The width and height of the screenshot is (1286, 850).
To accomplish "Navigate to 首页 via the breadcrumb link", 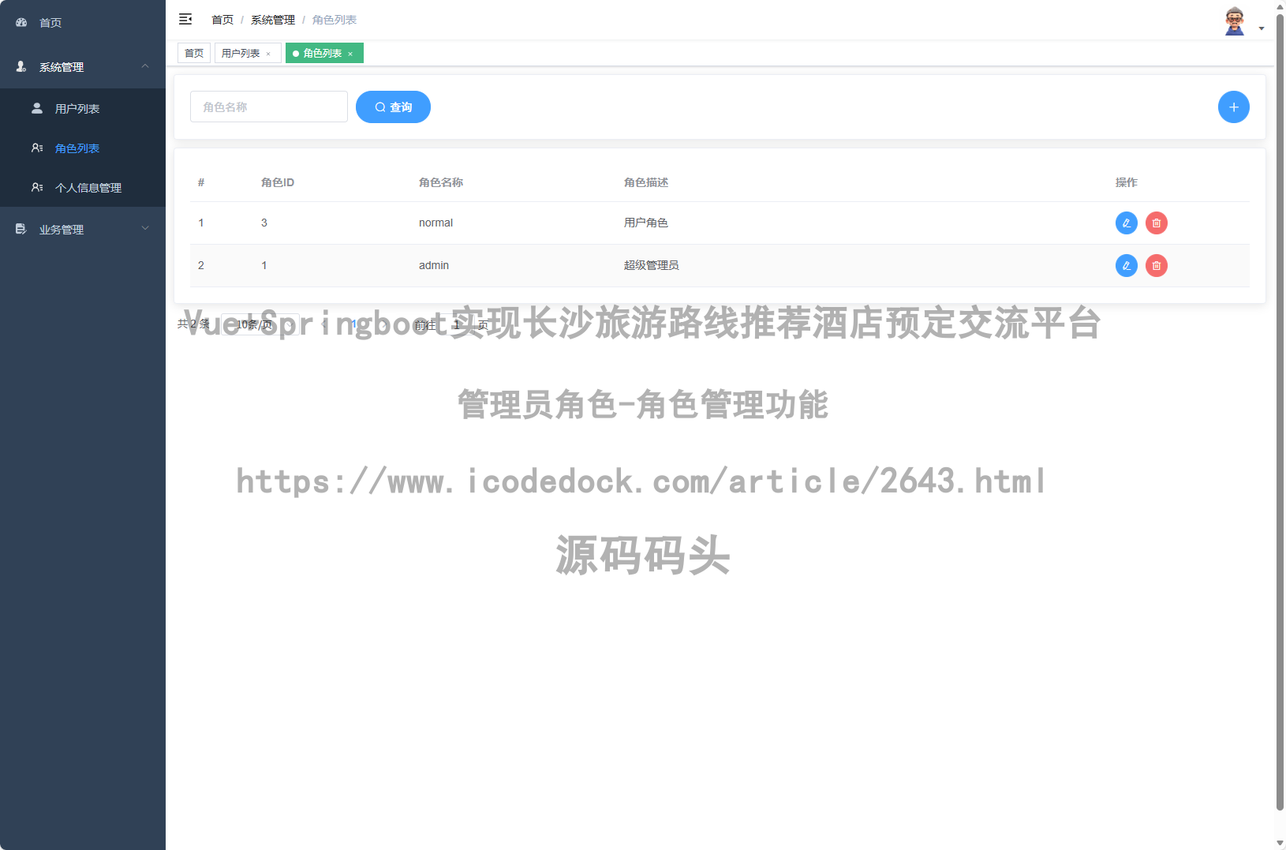I will click(x=222, y=19).
